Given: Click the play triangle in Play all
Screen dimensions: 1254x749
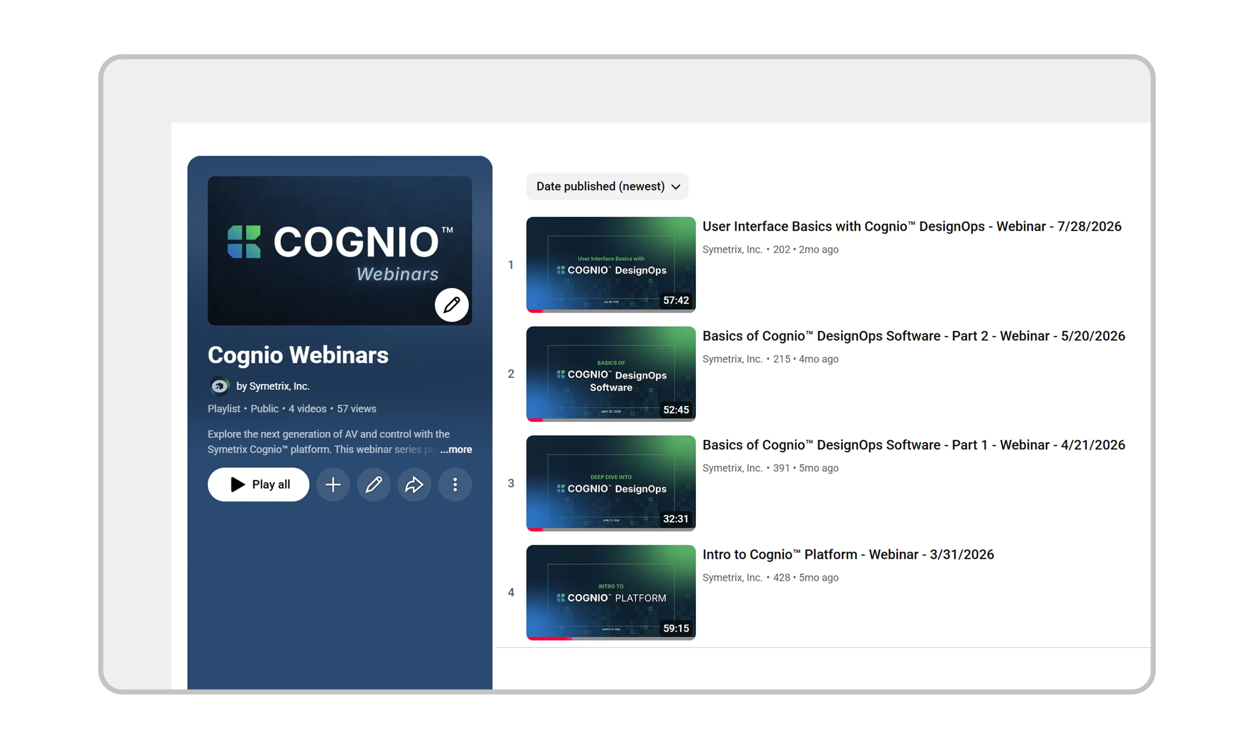Looking at the screenshot, I should coord(238,485).
